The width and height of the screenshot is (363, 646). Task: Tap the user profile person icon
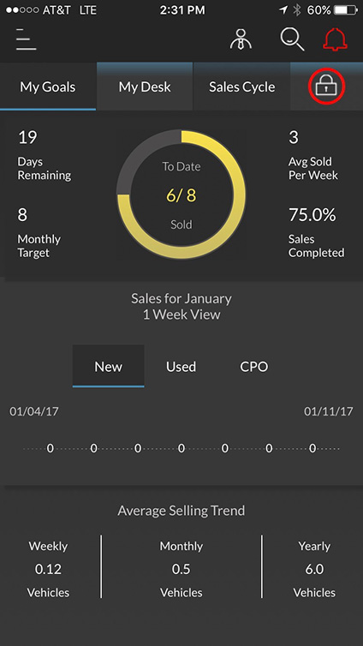[241, 39]
